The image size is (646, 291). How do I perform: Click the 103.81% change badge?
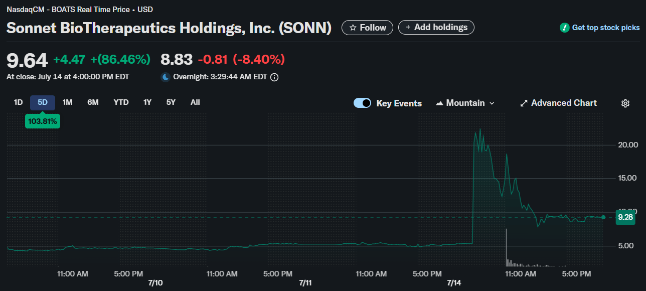tap(43, 121)
